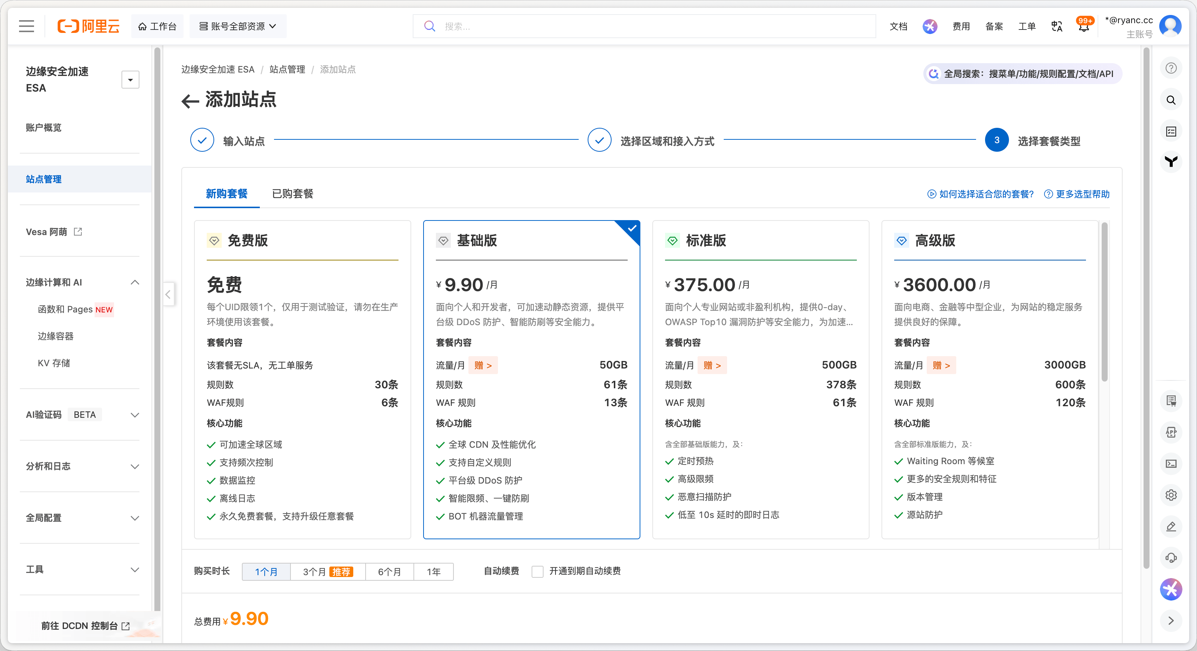Switch to the 已购套餐 tab
Viewport: 1197px width, 651px height.
coord(292,194)
